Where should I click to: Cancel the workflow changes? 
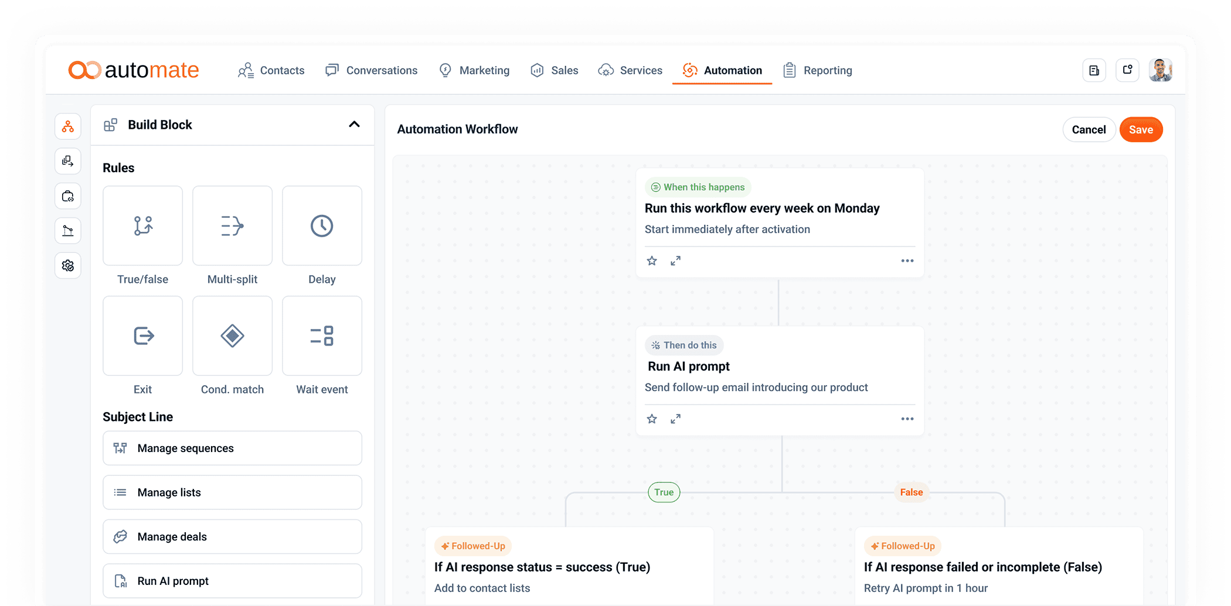click(1089, 130)
